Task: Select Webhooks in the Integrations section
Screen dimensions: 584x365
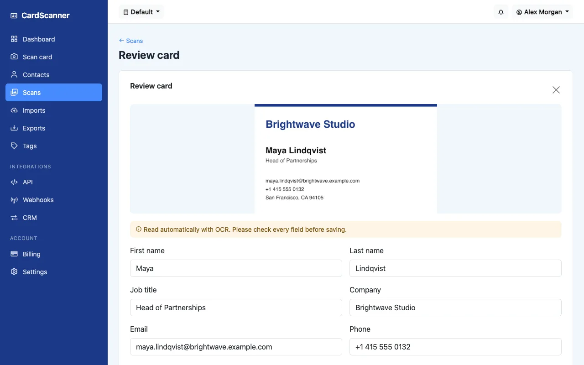Action: (x=54, y=200)
